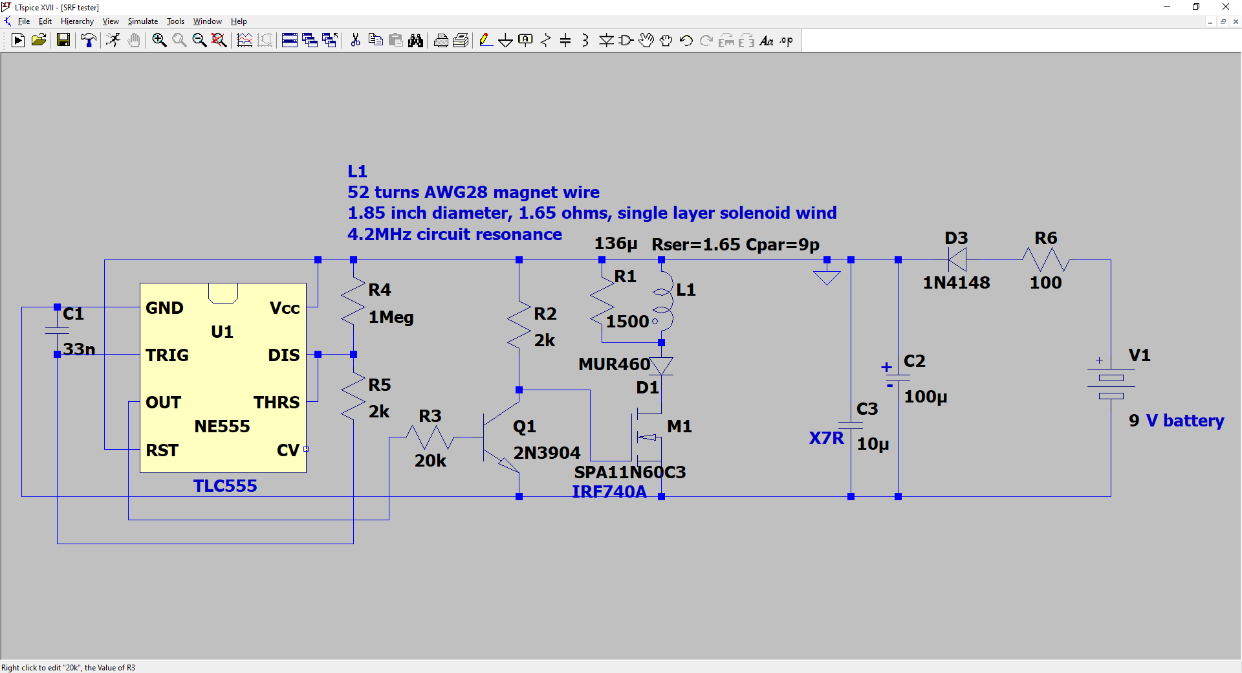Open the Simulate menu
This screenshot has width=1242, height=673.
[x=142, y=21]
